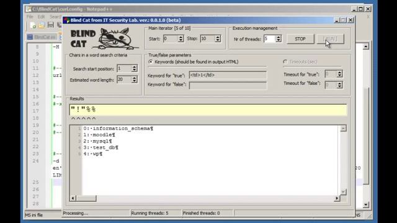Switch to the BlindCat.ini tab in Notepad++
397x223 pixels.
click(x=42, y=37)
